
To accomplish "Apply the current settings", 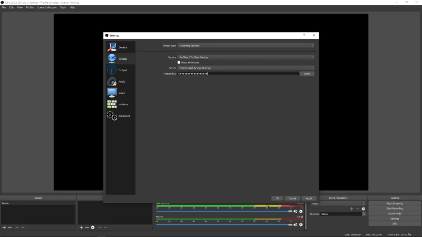I will coord(309,198).
